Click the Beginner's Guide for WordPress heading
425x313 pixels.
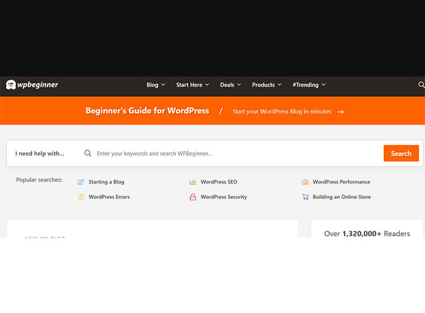click(148, 110)
